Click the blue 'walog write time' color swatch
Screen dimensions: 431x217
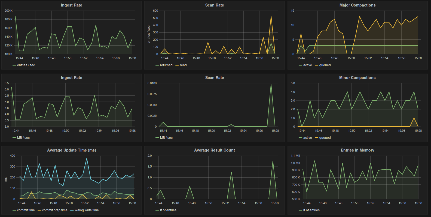(x=72, y=210)
